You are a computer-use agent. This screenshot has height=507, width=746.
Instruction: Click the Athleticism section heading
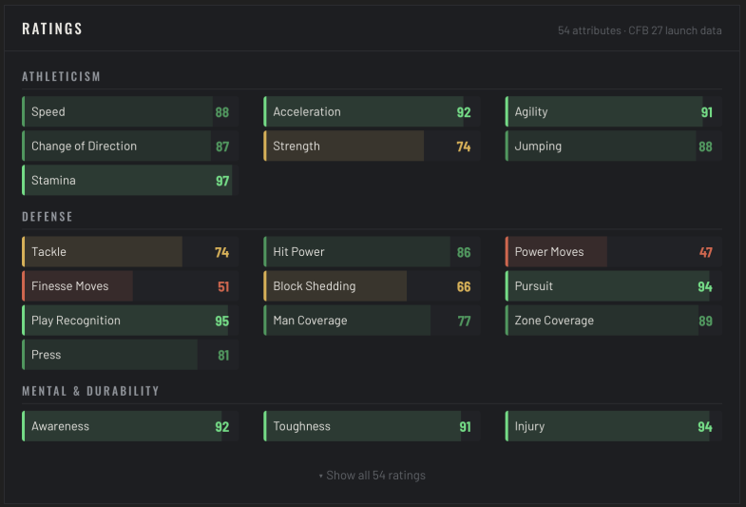62,77
